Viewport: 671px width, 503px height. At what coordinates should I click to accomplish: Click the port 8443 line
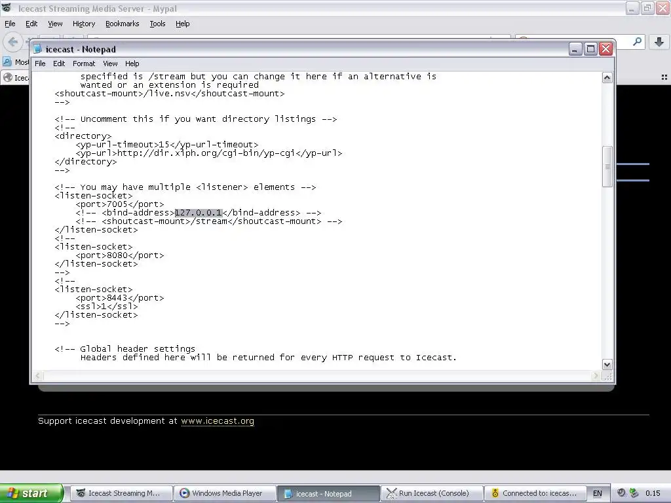[x=120, y=298]
